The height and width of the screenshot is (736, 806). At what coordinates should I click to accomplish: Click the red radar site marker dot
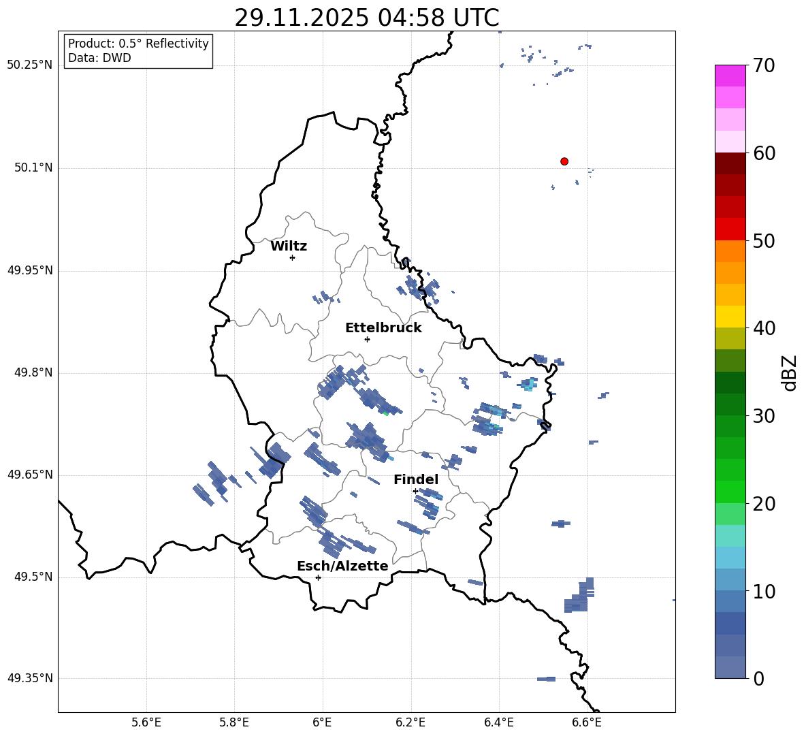(564, 161)
